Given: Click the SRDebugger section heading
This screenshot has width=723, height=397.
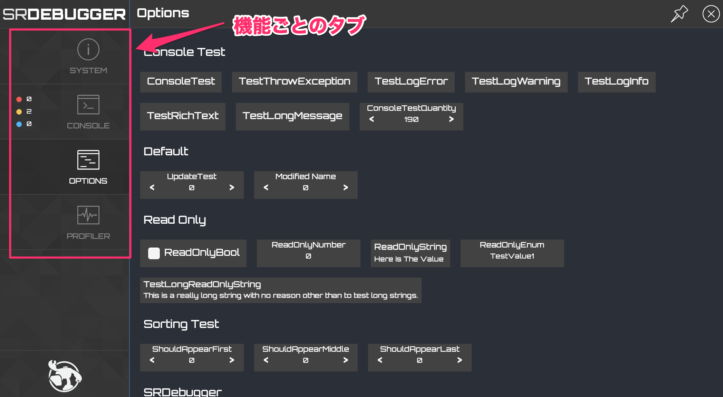Looking at the screenshot, I should pyautogui.click(x=182, y=392).
